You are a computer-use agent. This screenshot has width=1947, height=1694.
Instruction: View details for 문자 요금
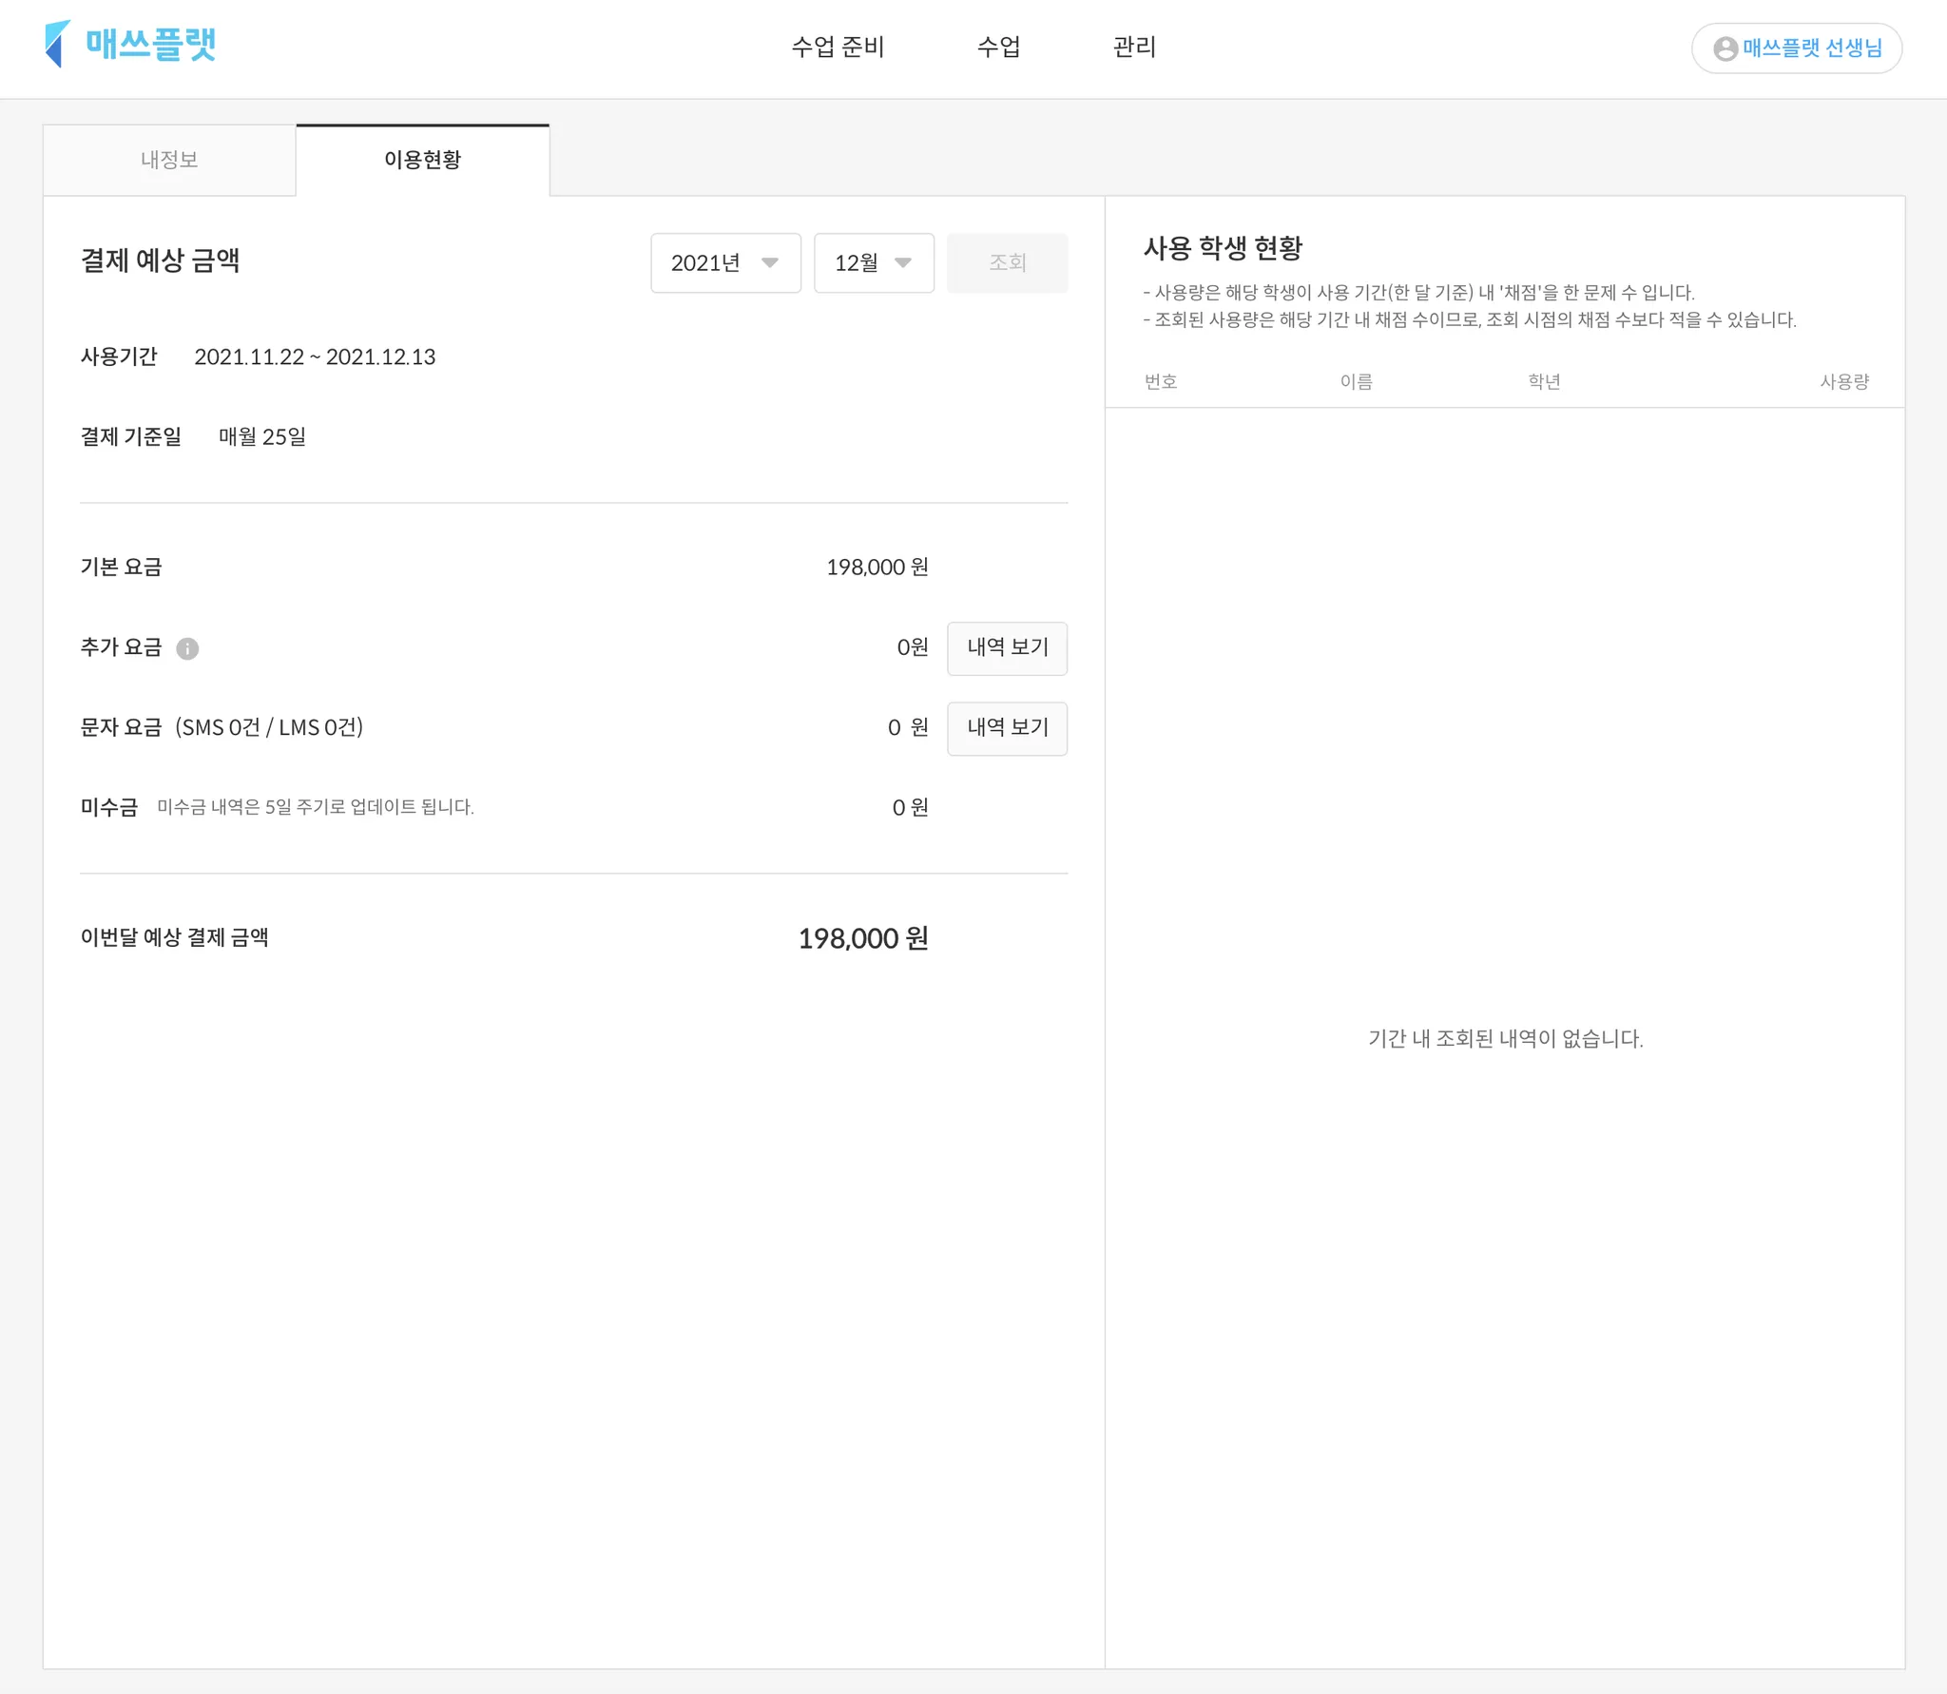pyautogui.click(x=1007, y=728)
